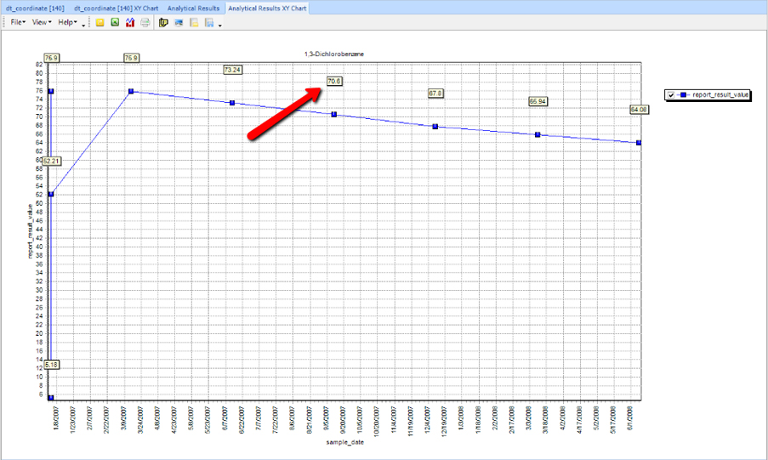Click the save disk toolbar icon
Image resolution: width=768 pixels, height=460 pixels.
click(209, 23)
